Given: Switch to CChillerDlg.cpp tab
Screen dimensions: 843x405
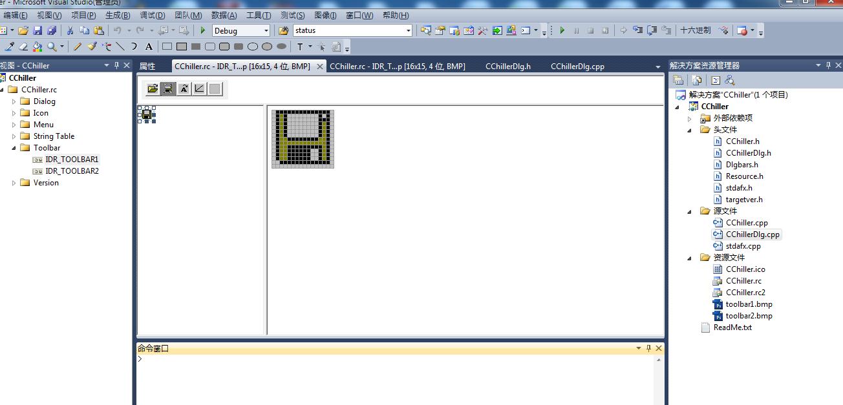Looking at the screenshot, I should [577, 66].
